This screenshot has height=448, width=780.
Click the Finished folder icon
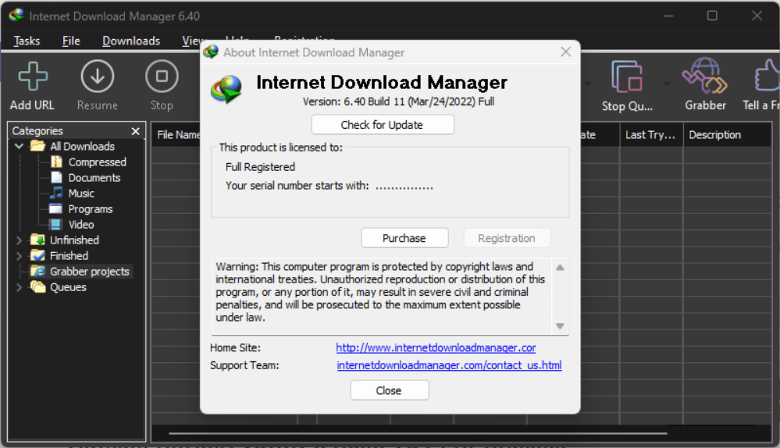point(37,255)
